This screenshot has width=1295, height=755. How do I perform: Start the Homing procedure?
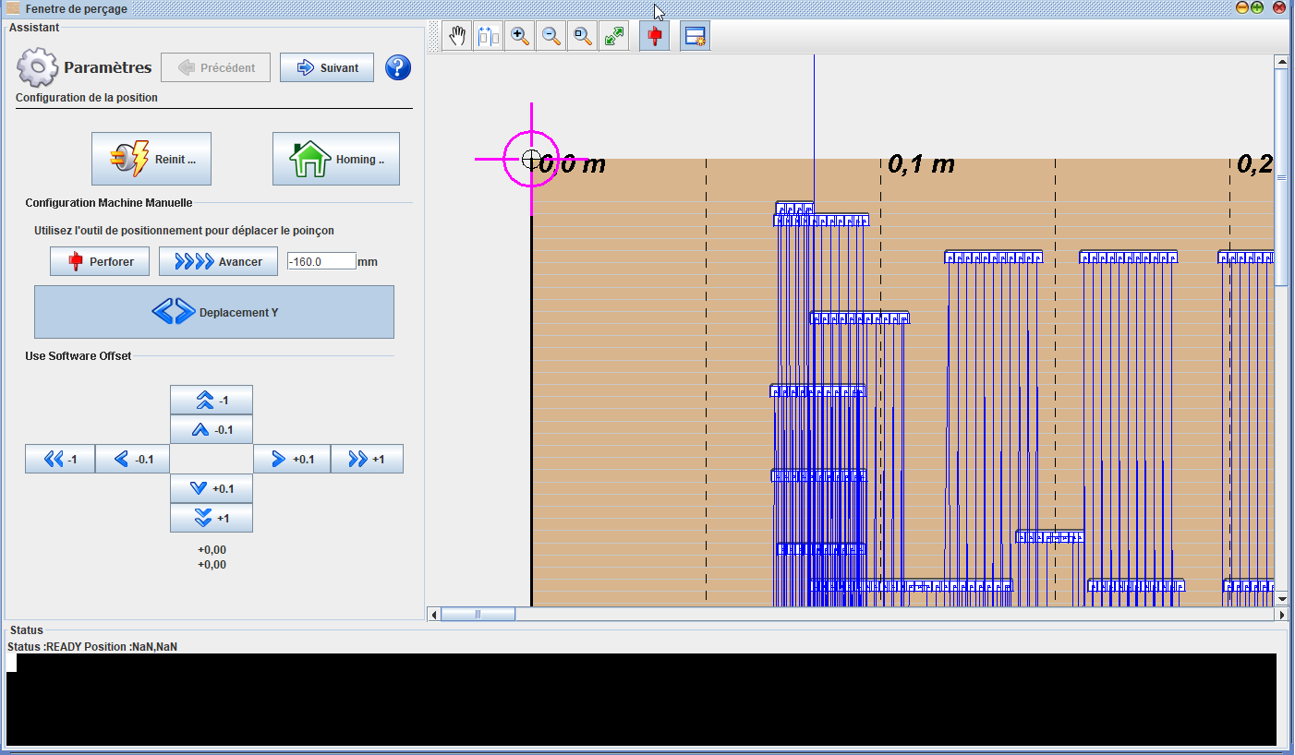pyautogui.click(x=336, y=159)
